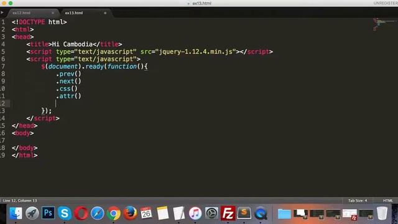The width and height of the screenshot is (398, 224).
Task: Launch Google Chrome from dock
Action: click(114, 213)
